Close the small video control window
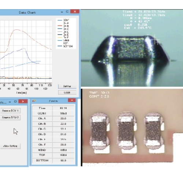 point(23,101)
